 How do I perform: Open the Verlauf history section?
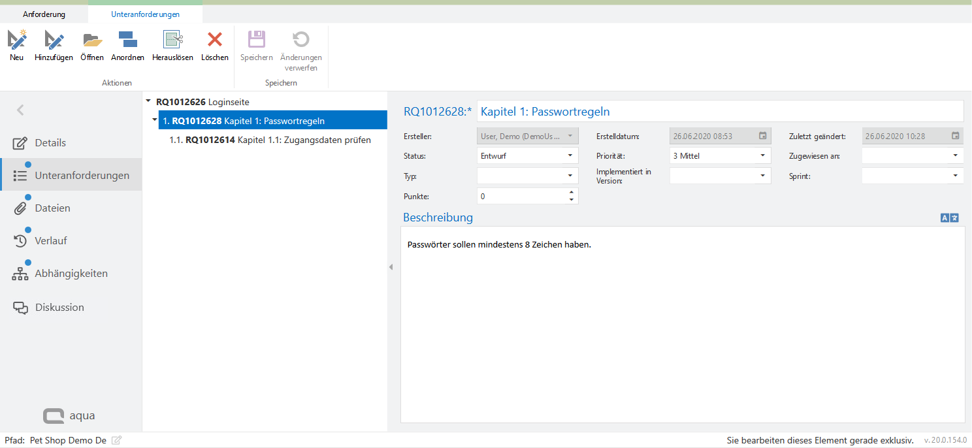coord(51,241)
